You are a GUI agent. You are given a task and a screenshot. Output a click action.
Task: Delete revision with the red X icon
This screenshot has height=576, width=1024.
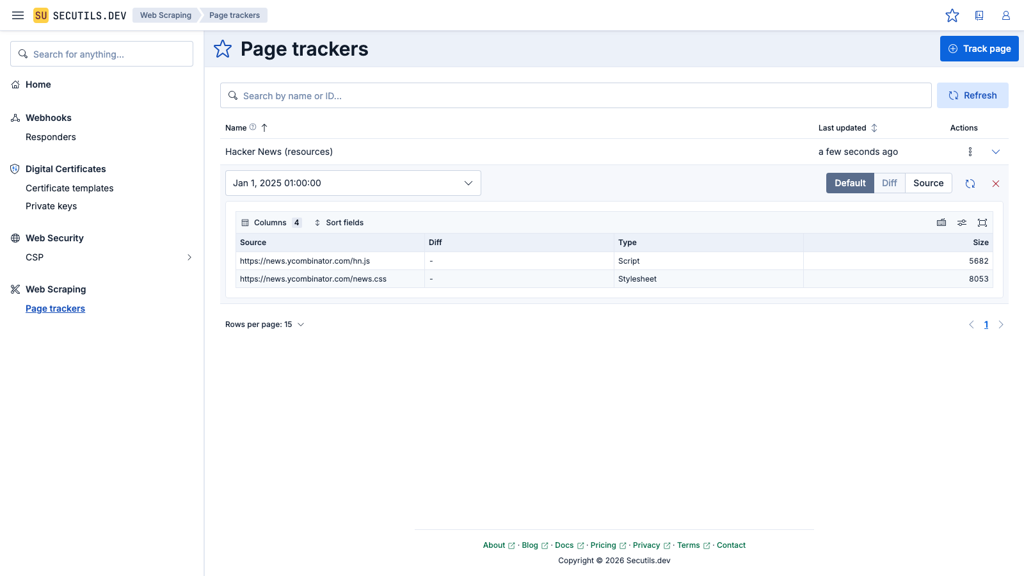point(996,184)
